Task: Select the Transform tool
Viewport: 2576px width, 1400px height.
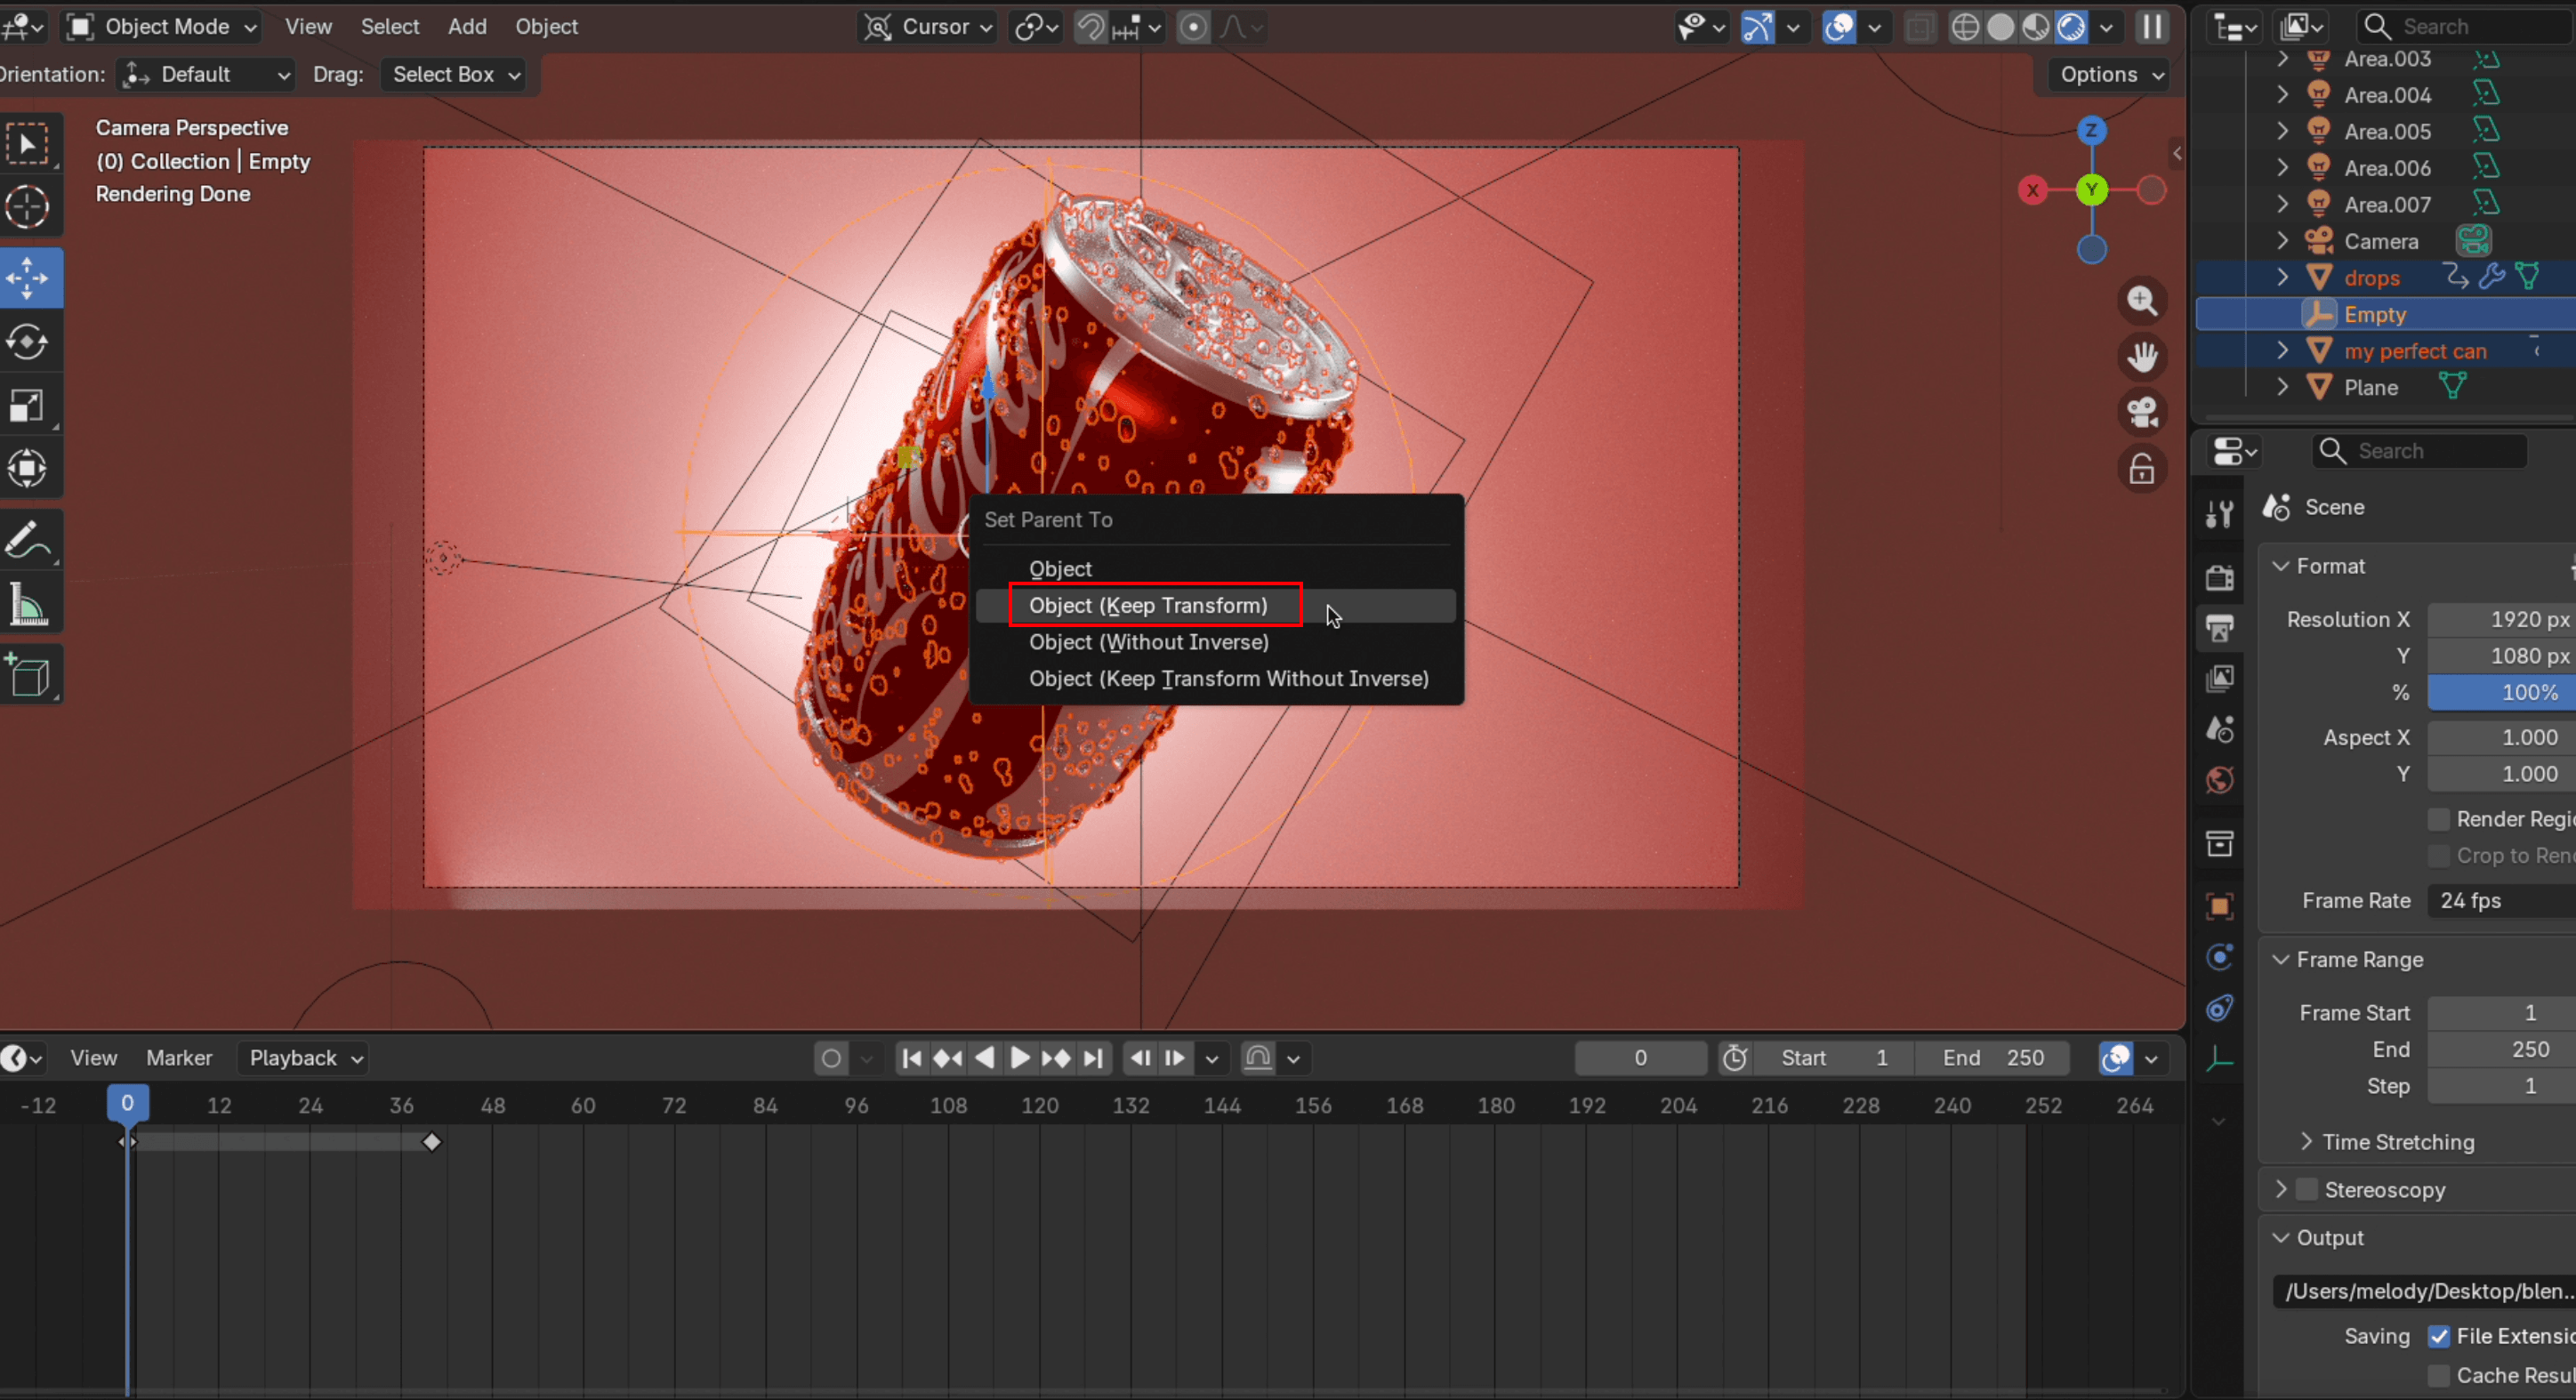Action: tap(28, 468)
